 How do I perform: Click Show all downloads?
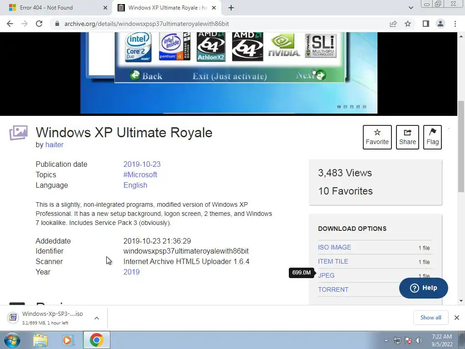pyautogui.click(x=430, y=318)
